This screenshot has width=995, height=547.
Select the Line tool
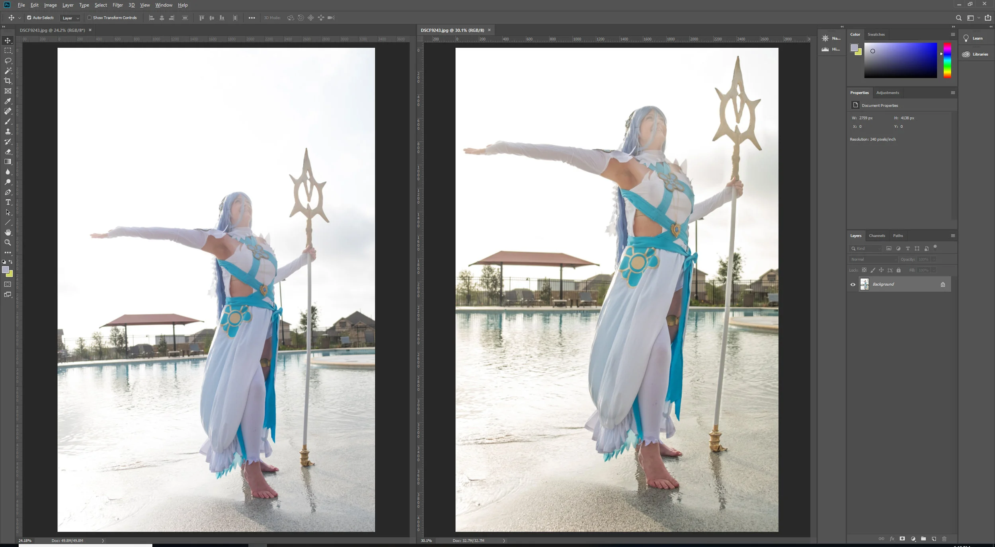coord(8,222)
